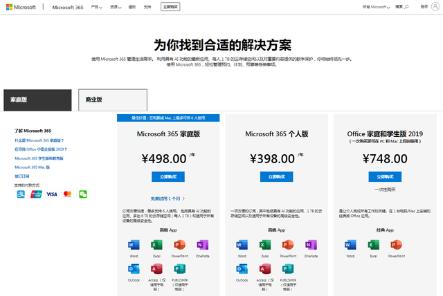Expand the 所有 Microsoft dropdown

(376, 7)
